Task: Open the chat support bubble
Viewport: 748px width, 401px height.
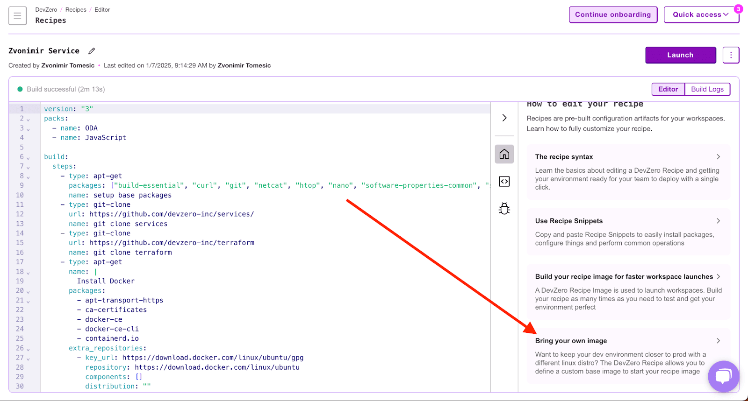Action: coord(723,376)
